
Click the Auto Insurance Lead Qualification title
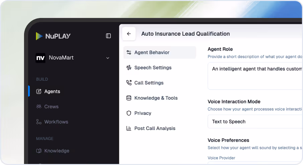click(186, 34)
